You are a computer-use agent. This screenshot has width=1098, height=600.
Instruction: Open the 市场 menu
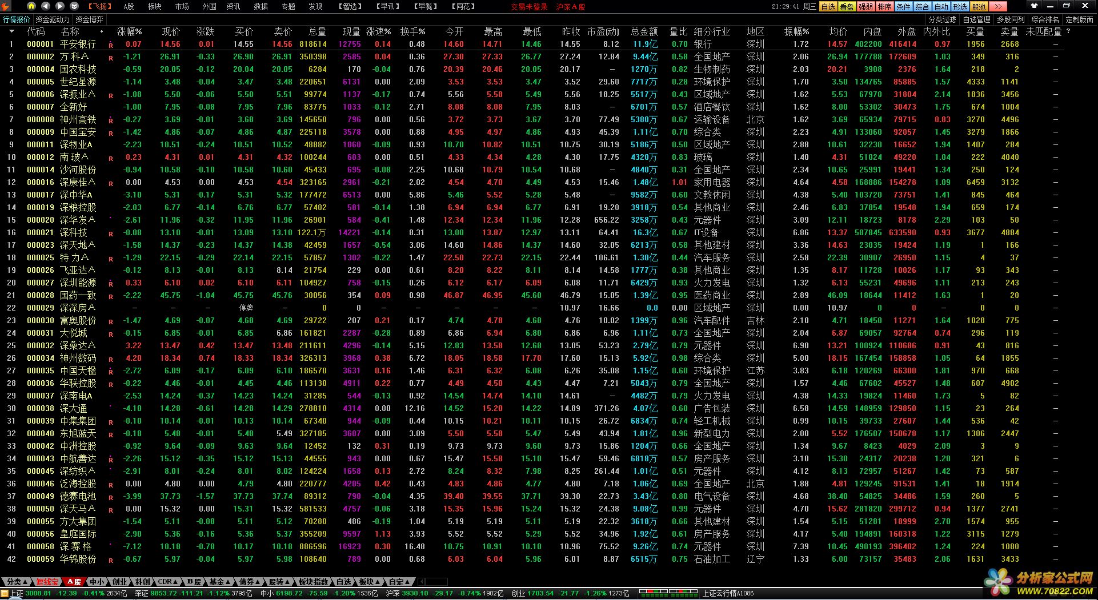[182, 6]
